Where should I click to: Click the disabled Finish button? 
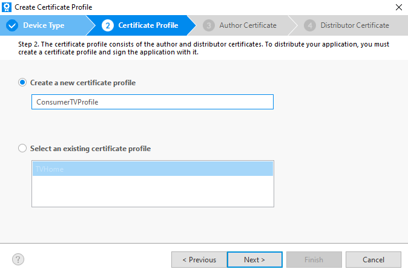[314, 259]
